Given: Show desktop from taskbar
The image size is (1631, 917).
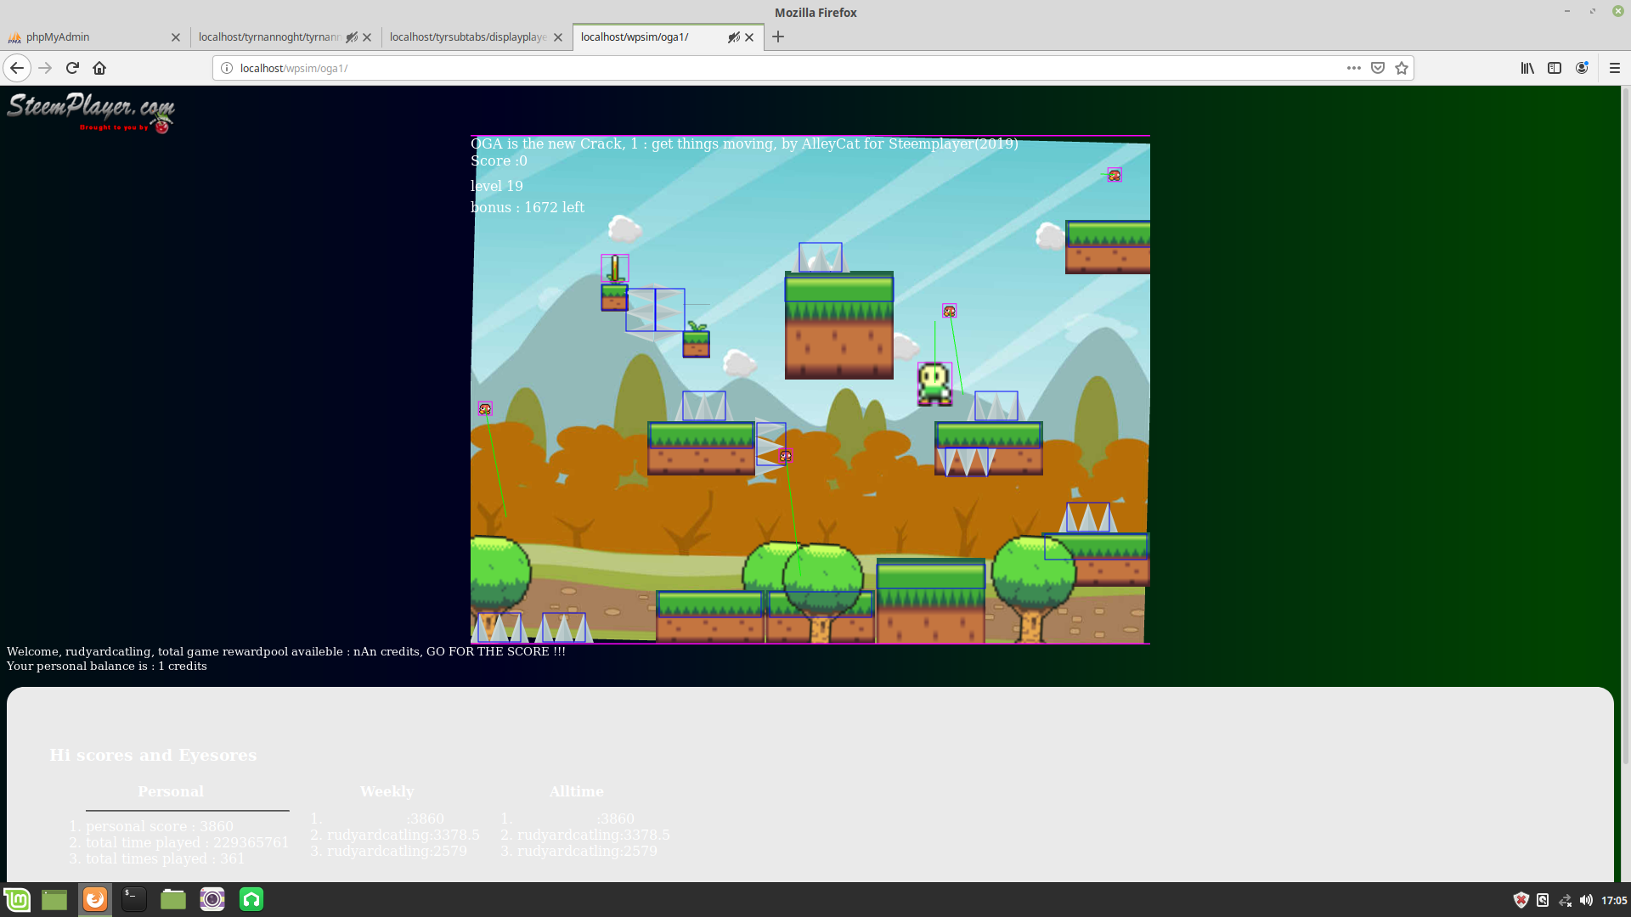Looking at the screenshot, I should tap(54, 899).
